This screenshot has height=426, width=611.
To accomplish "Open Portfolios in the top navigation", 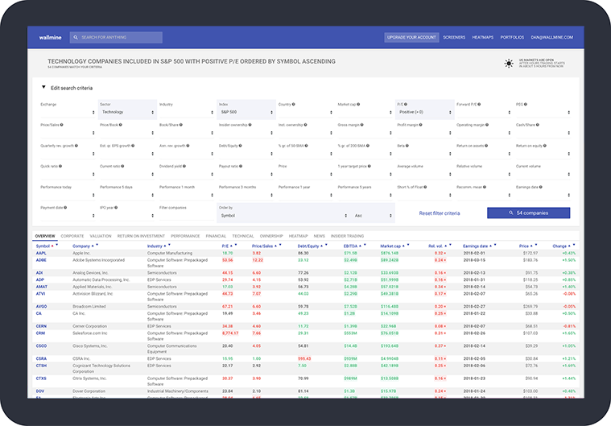I will click(512, 37).
